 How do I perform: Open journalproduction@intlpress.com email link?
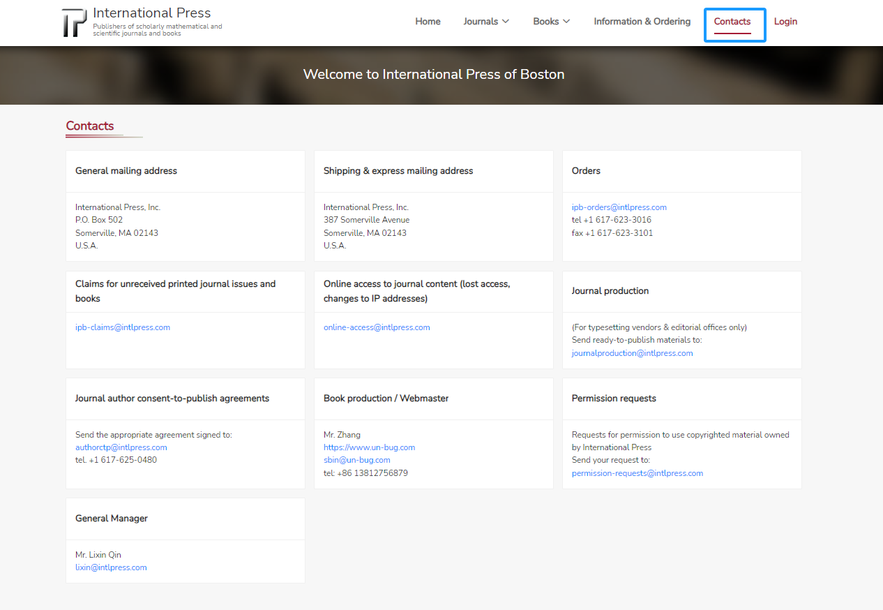tap(633, 353)
